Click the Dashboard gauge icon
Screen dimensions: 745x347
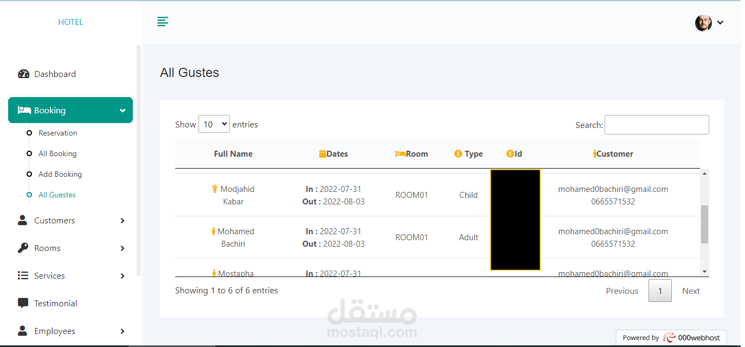(23, 74)
